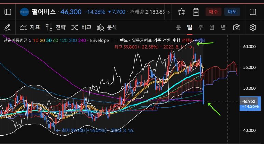264x144 pixels.
Task: Add stock to favorites star icon
Action: pyautogui.click(x=181, y=12)
